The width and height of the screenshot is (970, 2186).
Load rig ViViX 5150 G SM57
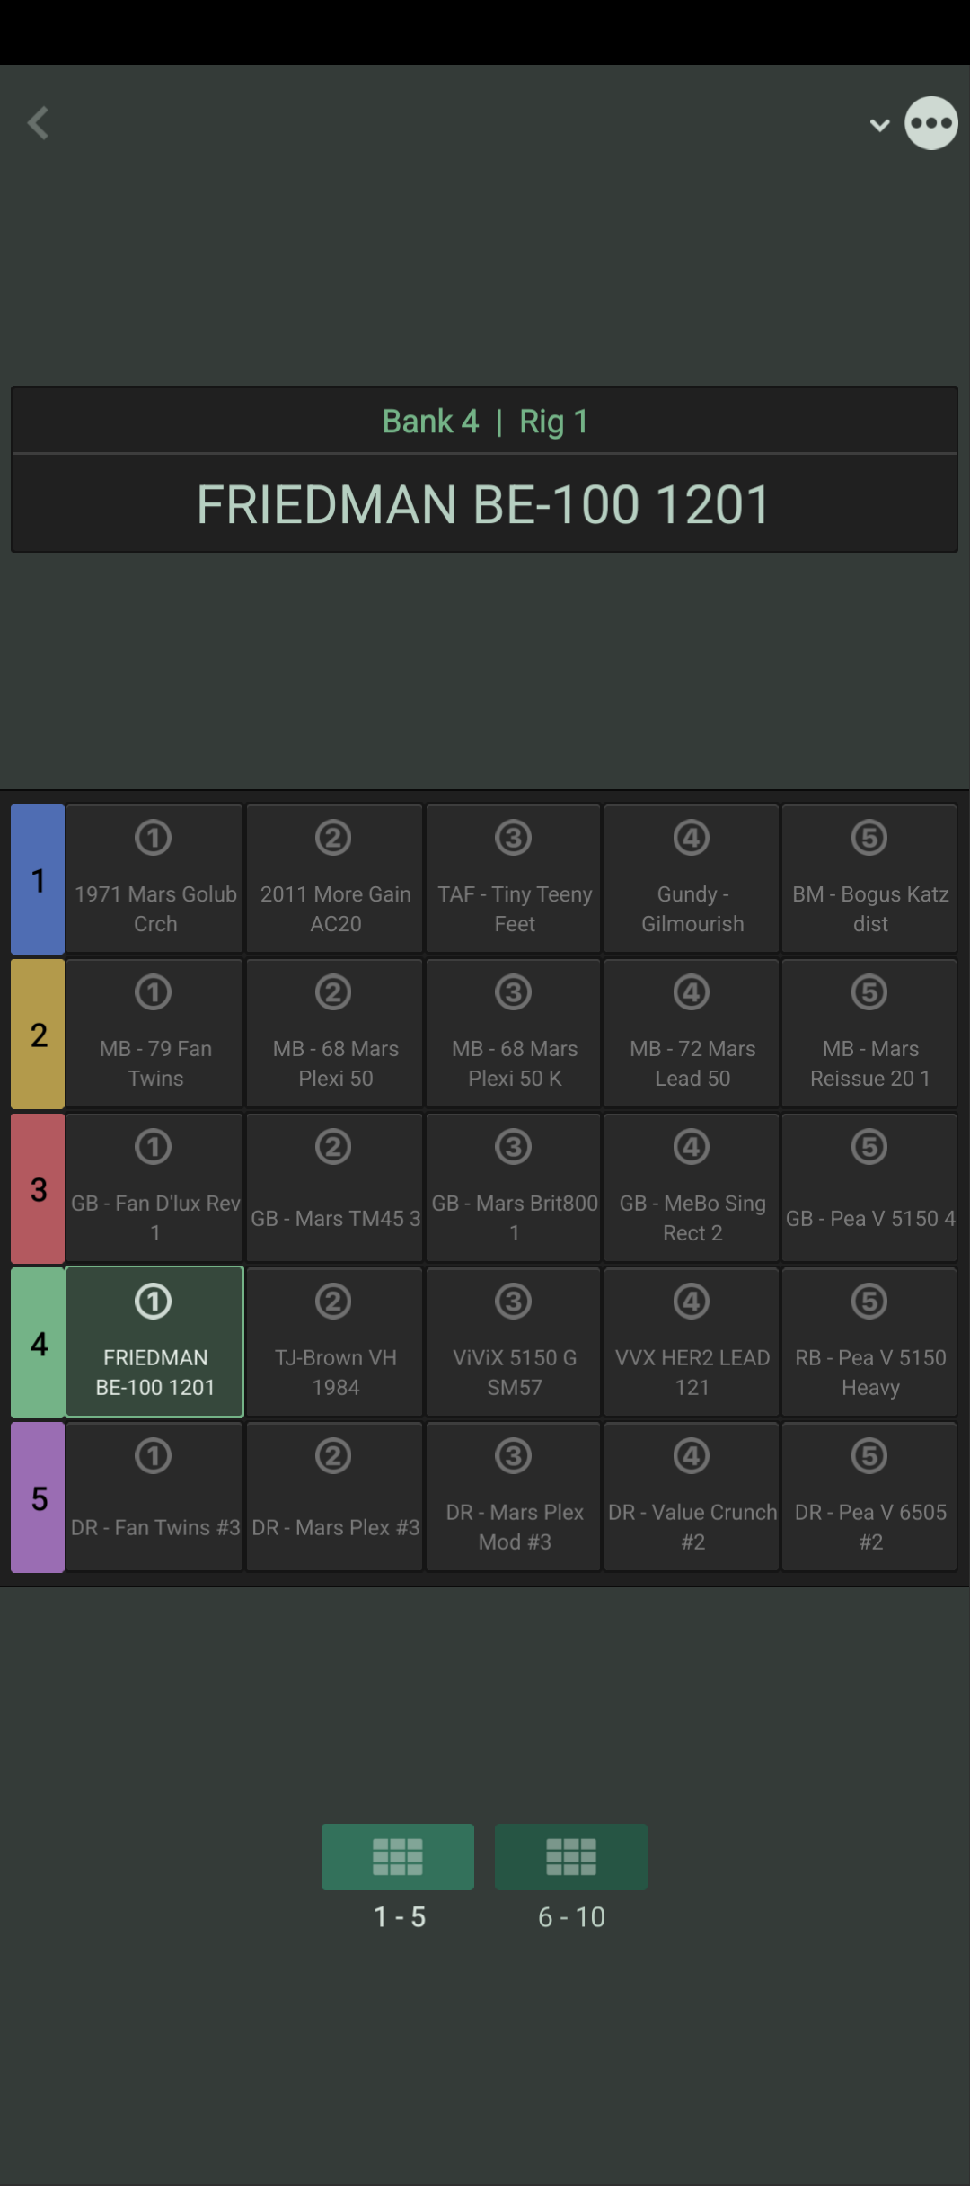pyautogui.click(x=514, y=1343)
